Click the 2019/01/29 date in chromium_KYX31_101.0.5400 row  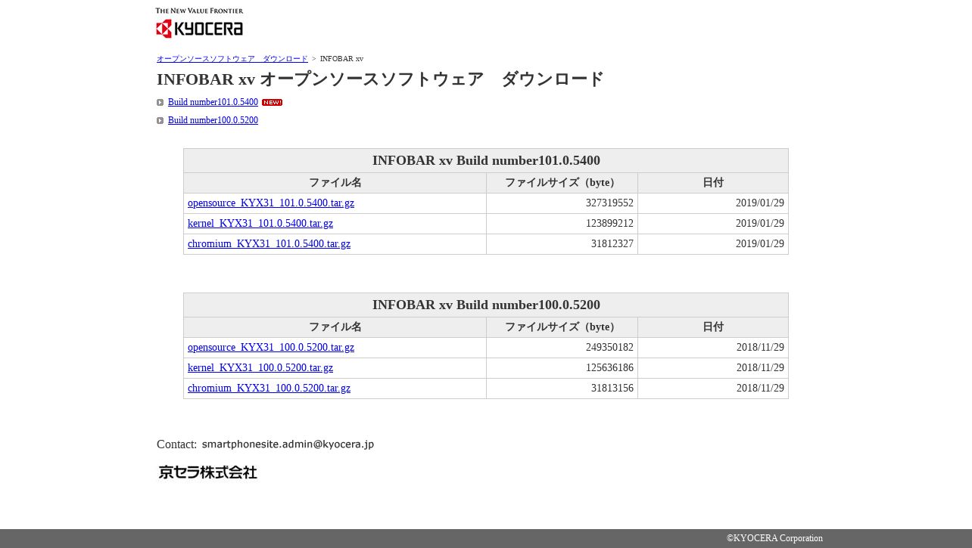tap(760, 244)
